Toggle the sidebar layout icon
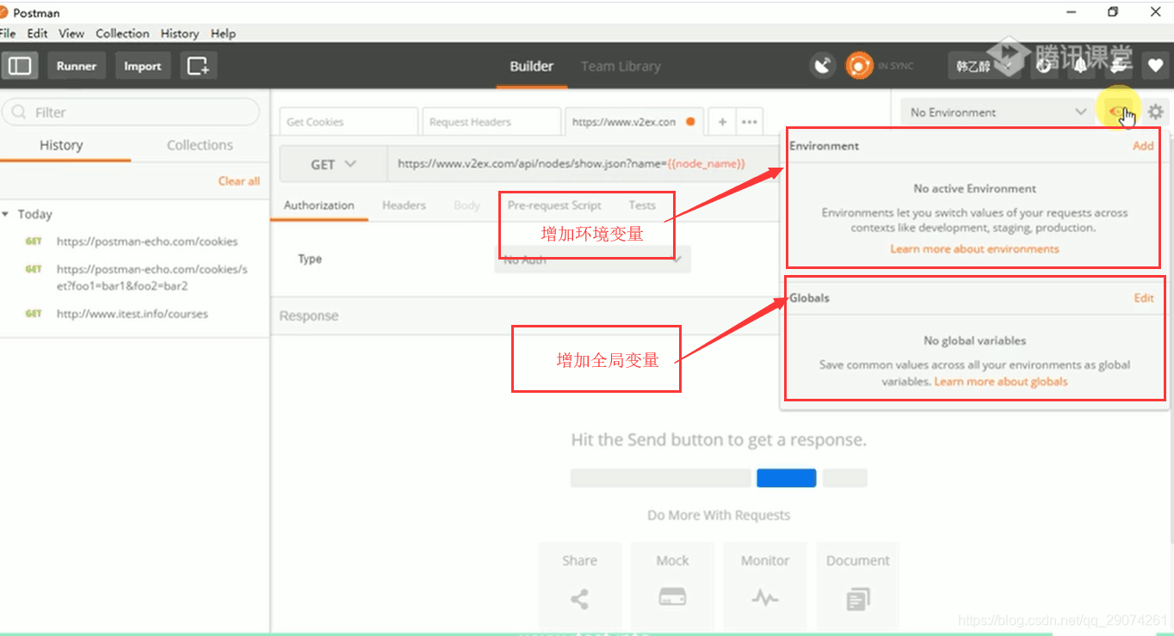Image resolution: width=1174 pixels, height=636 pixels. [20, 66]
